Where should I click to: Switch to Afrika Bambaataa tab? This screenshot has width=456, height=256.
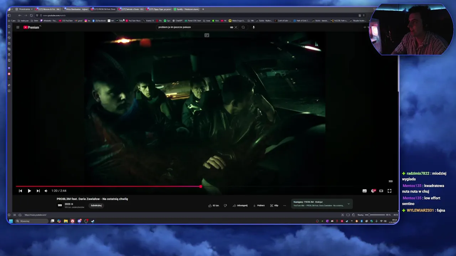pos(76,9)
